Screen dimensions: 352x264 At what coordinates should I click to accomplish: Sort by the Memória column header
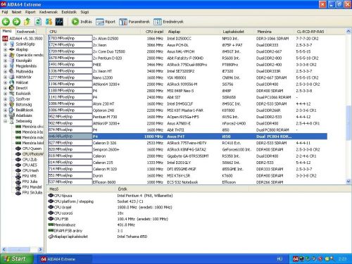pos(274,32)
